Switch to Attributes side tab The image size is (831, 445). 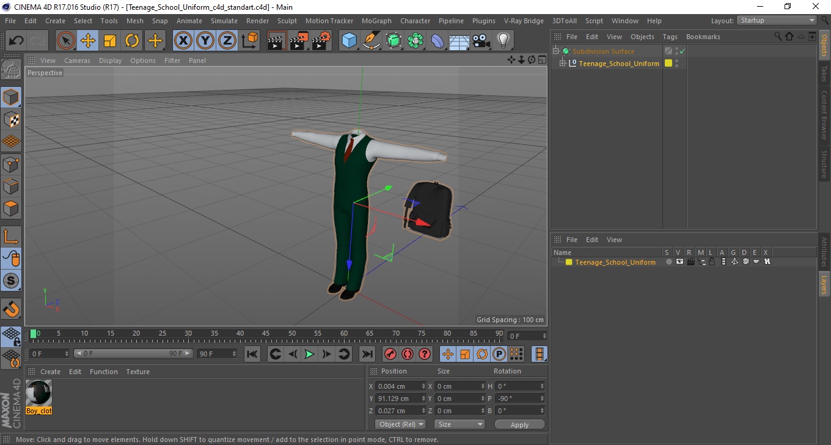click(x=824, y=251)
